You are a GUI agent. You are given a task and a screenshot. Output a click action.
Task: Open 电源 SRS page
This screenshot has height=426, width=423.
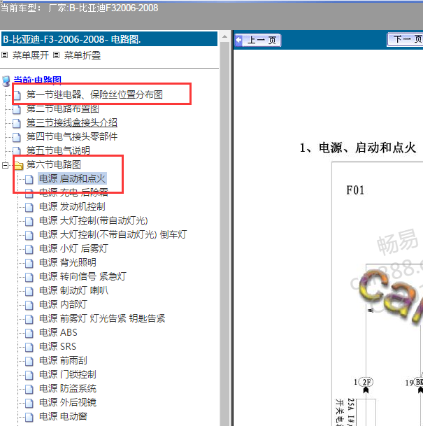[x=57, y=347]
